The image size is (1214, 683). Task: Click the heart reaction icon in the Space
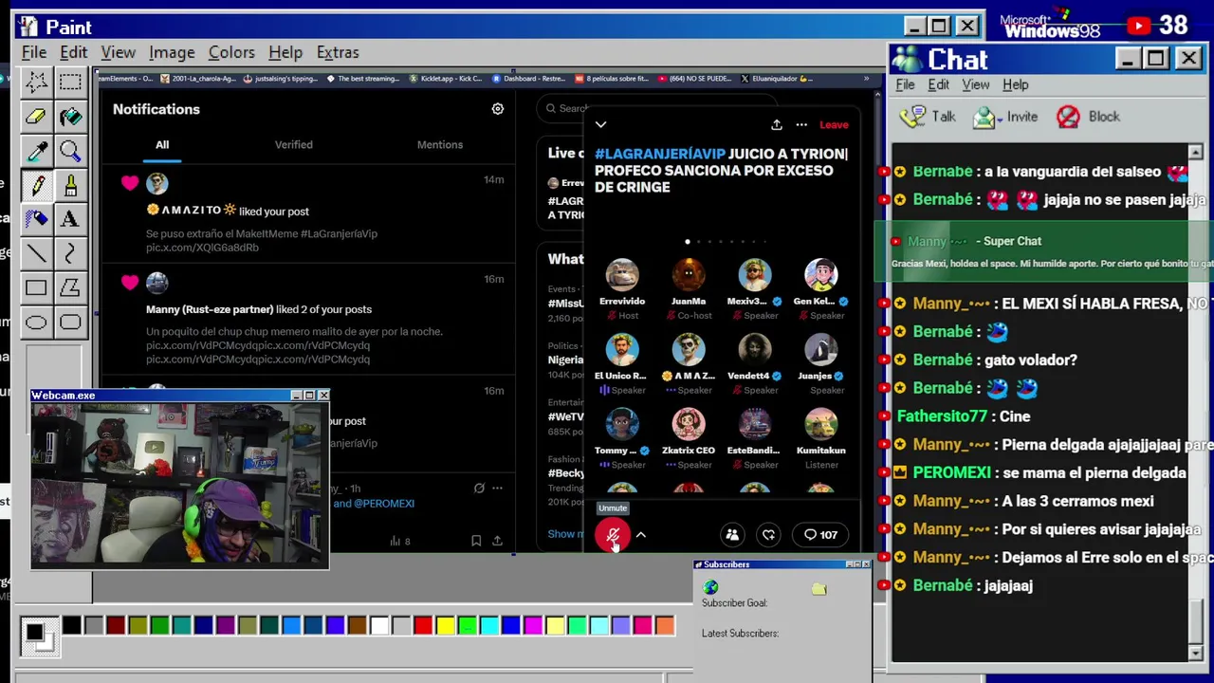click(769, 535)
